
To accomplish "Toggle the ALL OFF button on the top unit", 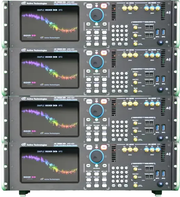I will pyautogui.click(x=96, y=44).
